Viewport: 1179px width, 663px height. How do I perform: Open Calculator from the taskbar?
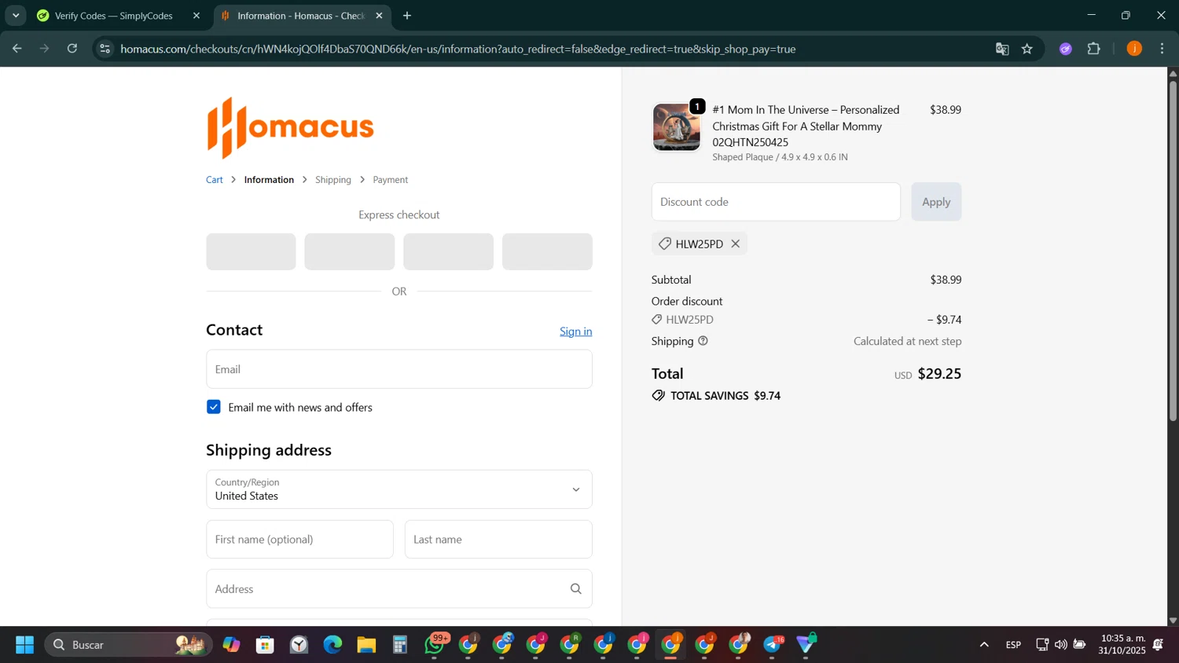(x=400, y=645)
